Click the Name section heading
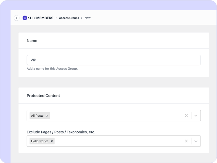This screenshot has width=217, height=163. click(x=32, y=40)
